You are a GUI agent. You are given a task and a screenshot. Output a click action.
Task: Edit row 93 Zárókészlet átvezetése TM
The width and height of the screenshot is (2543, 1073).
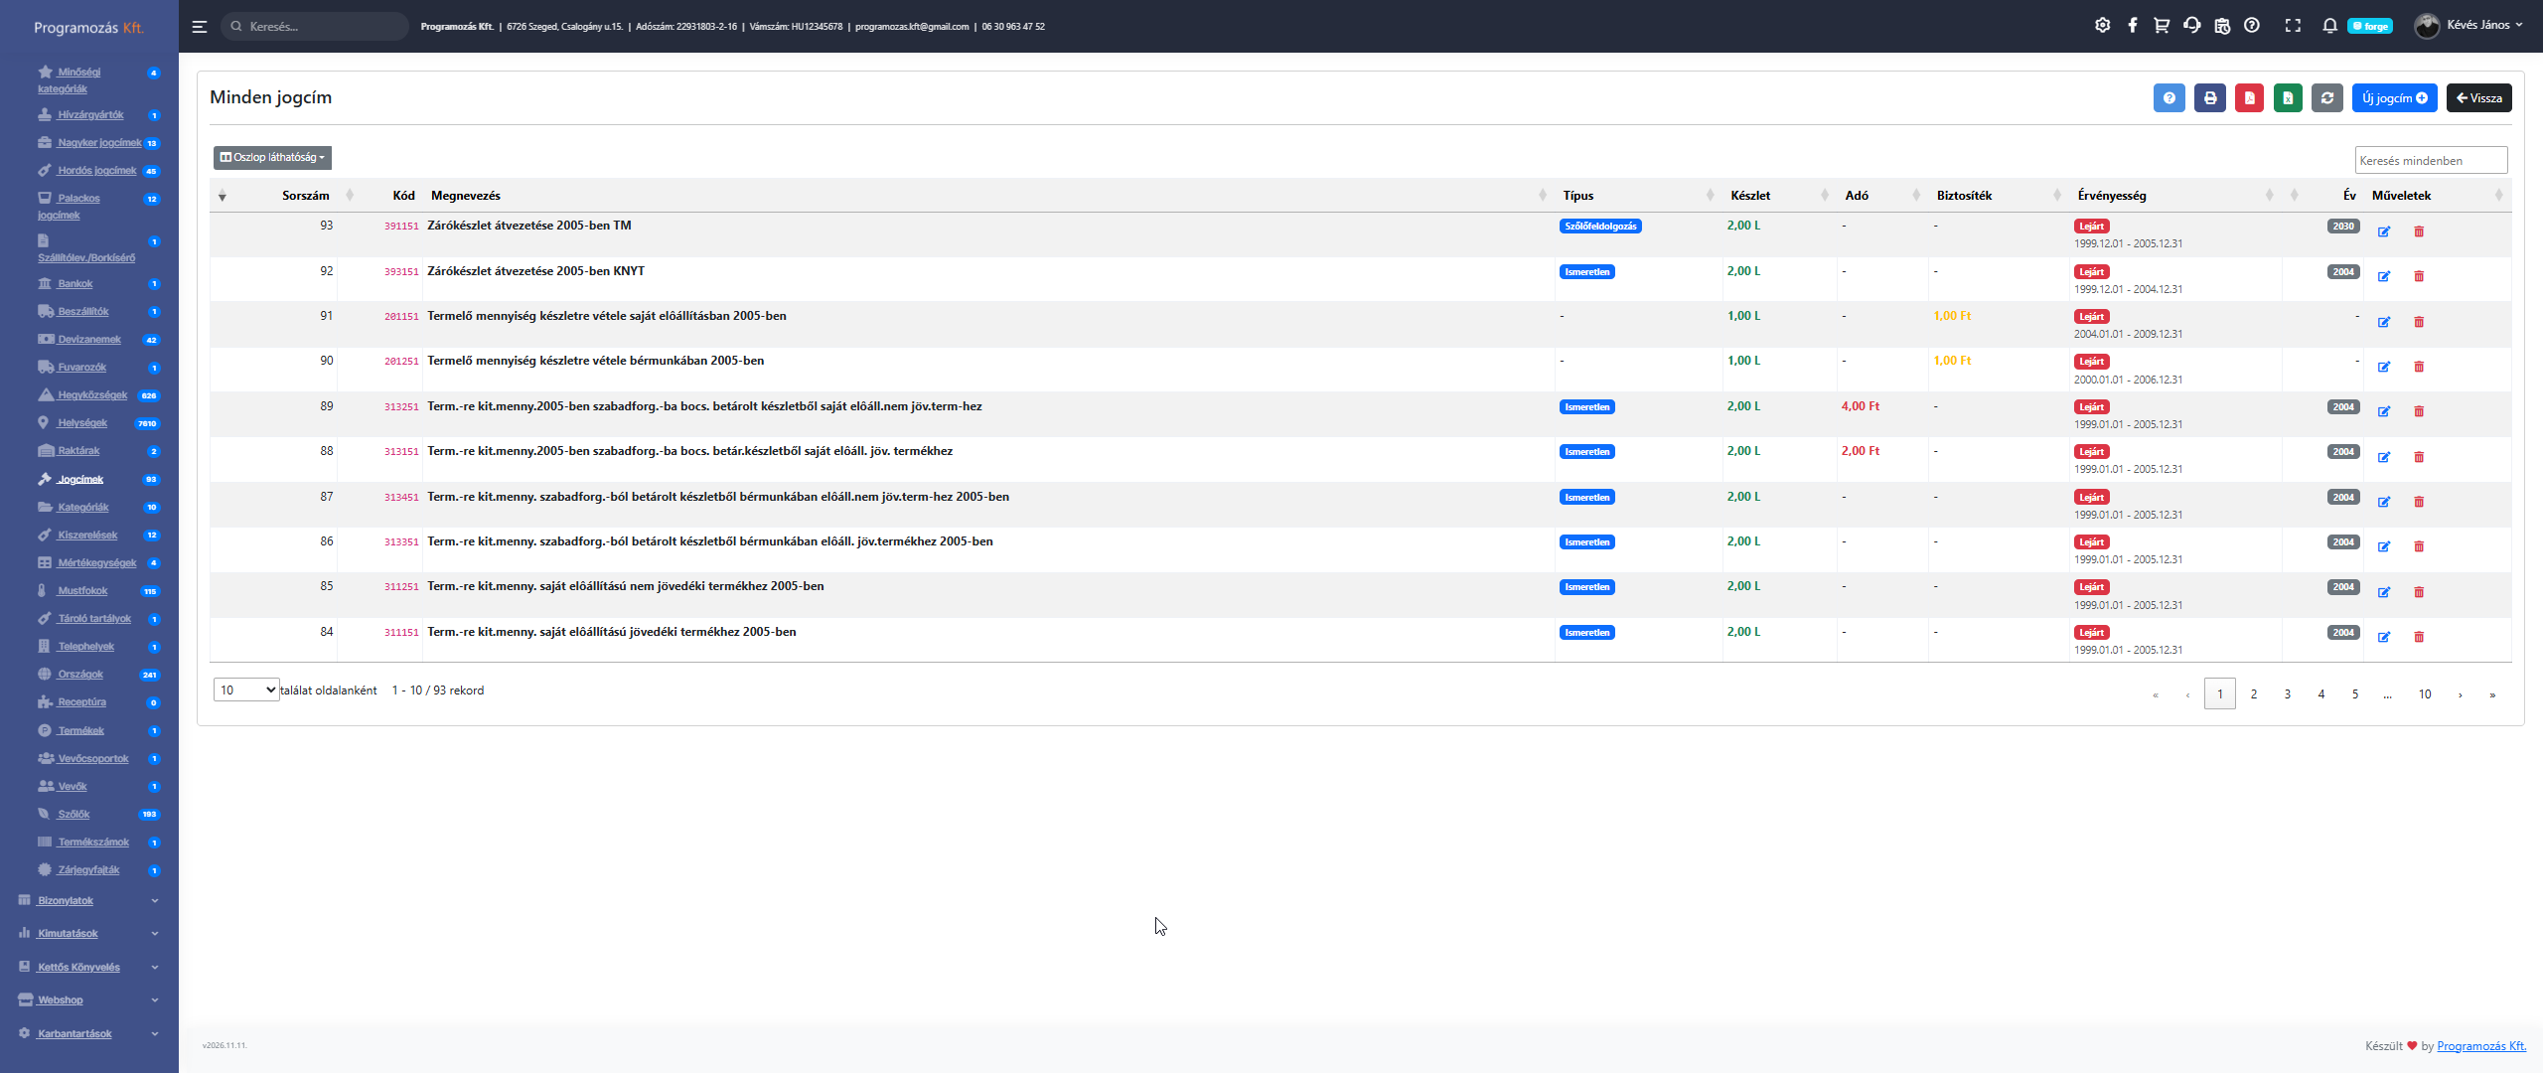coord(2384,231)
